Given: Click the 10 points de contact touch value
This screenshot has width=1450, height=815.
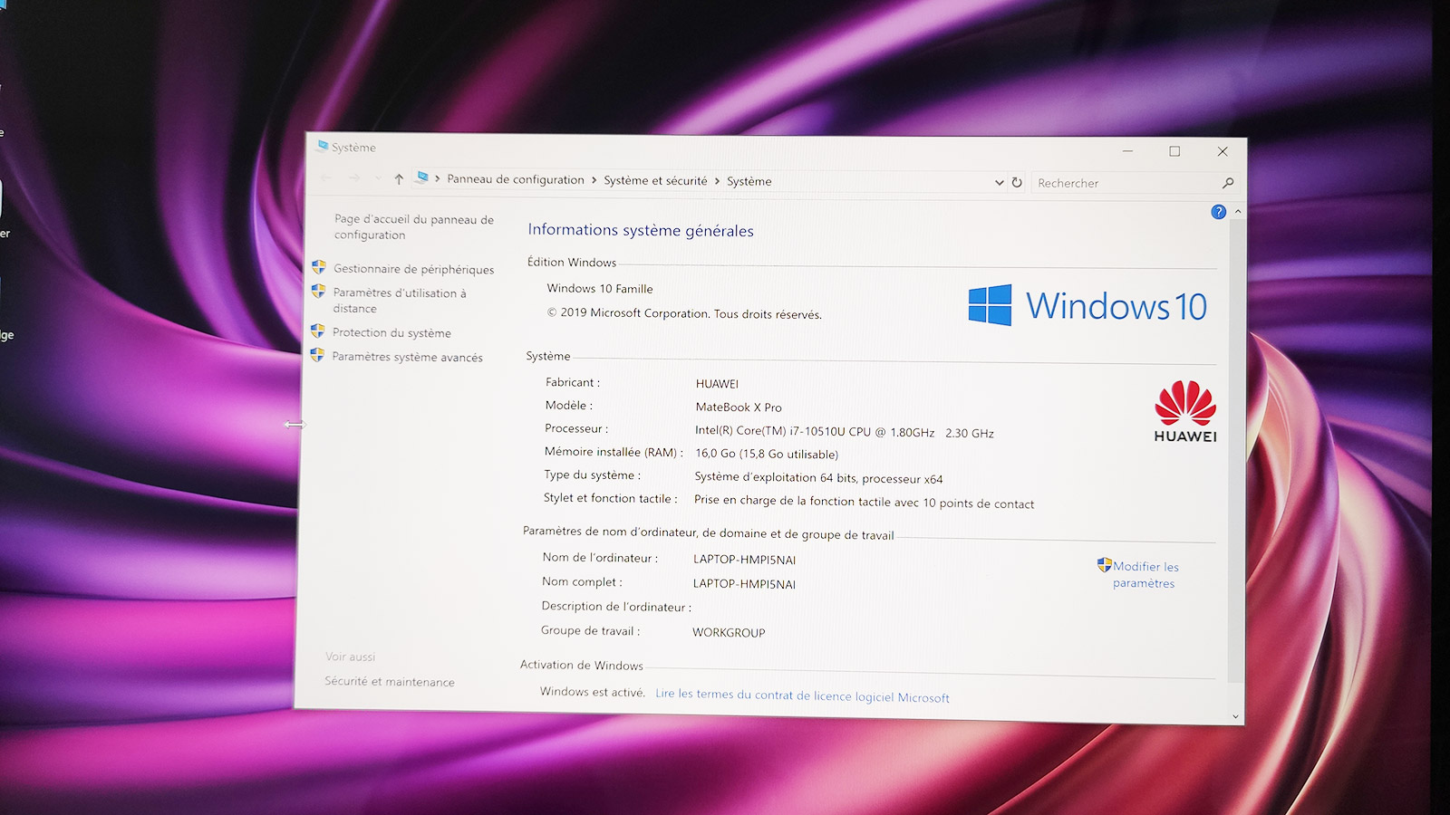Looking at the screenshot, I should pyautogui.click(x=864, y=502).
